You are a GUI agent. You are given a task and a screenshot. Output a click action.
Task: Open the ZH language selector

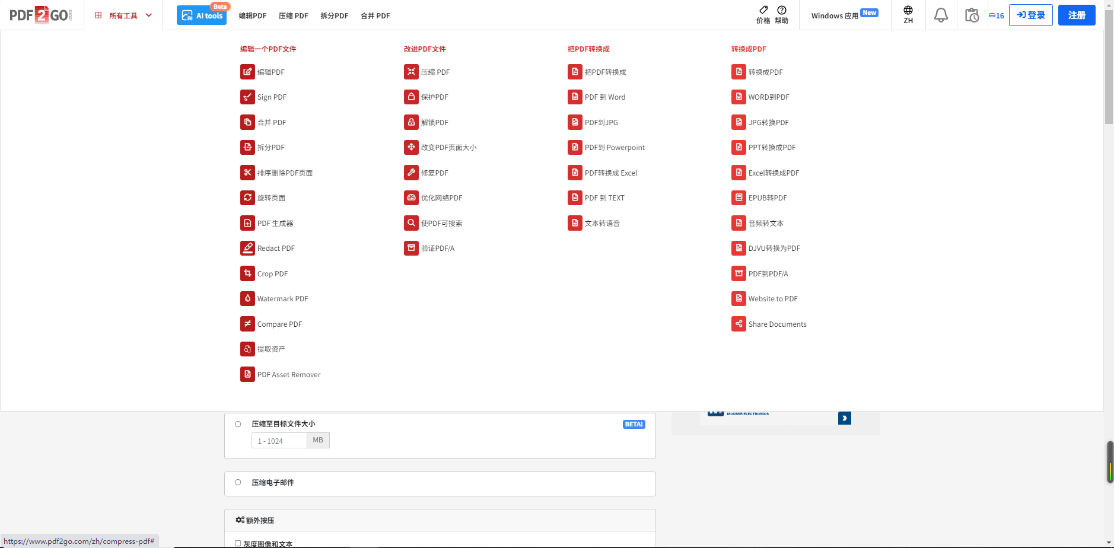click(908, 15)
